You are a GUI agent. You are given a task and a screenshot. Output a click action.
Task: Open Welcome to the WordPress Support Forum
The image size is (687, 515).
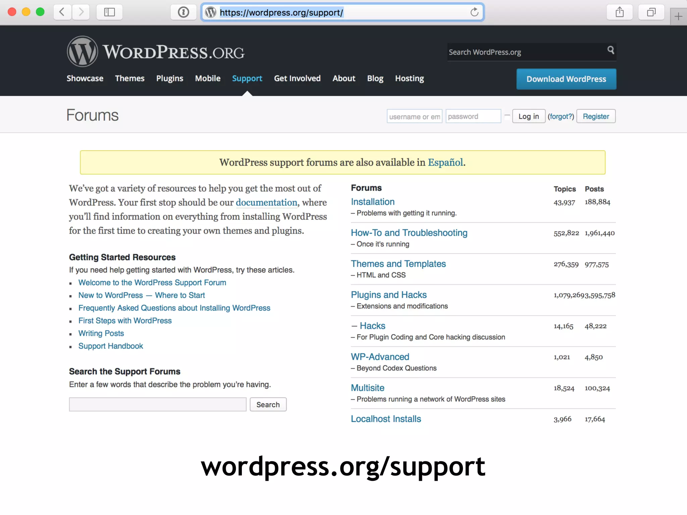[152, 283]
